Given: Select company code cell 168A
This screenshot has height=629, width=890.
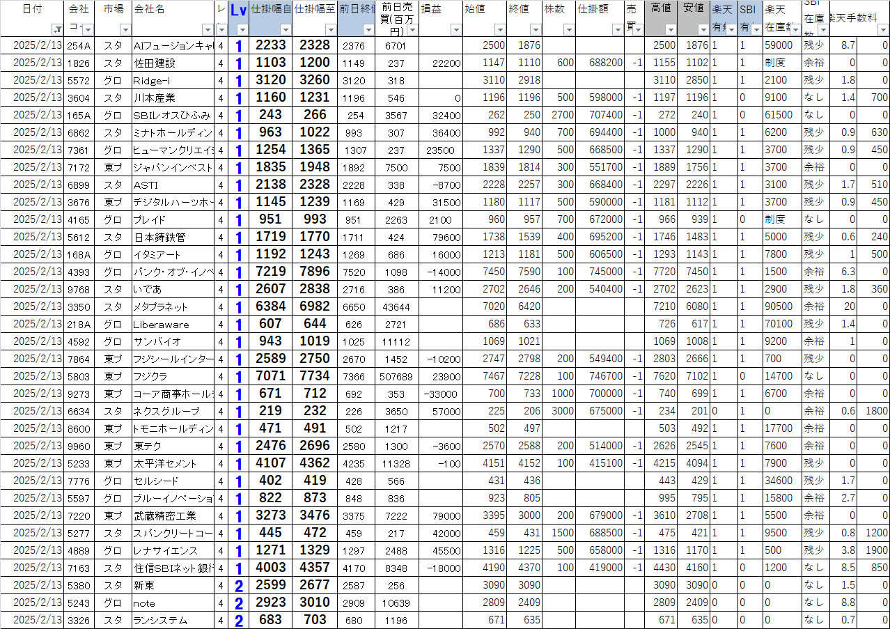Looking at the screenshot, I should tap(79, 254).
